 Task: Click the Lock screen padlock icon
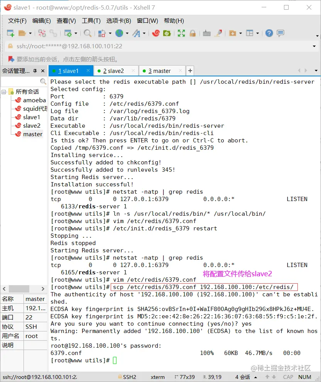[193, 33]
